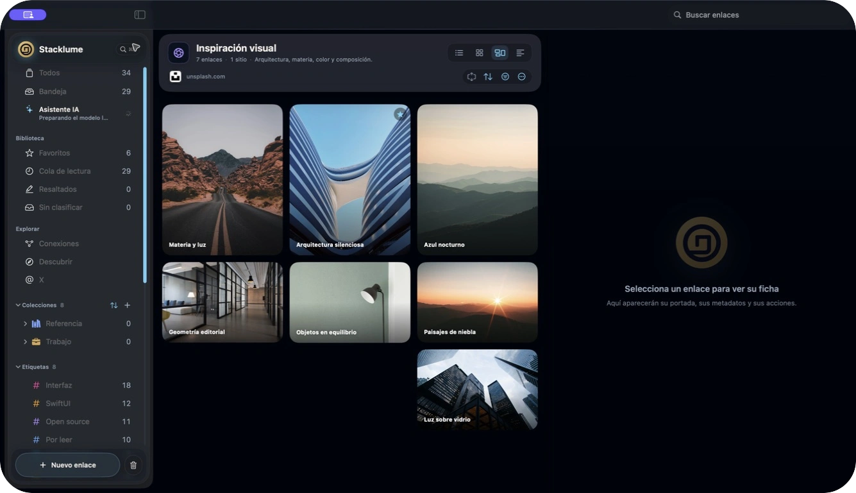Open Resaltados in the sidebar
This screenshot has height=493, width=856.
pyautogui.click(x=78, y=189)
